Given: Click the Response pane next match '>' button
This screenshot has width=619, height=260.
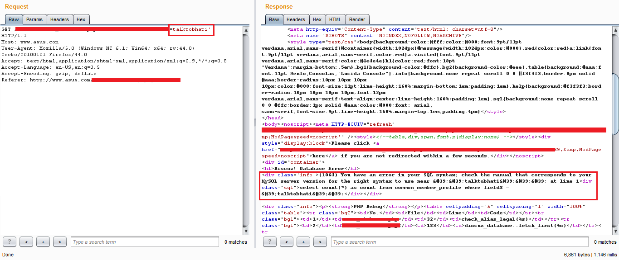Looking at the screenshot, I should (x=320, y=241).
